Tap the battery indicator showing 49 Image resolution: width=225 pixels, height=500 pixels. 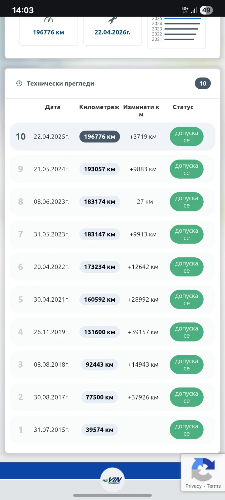[206, 10]
